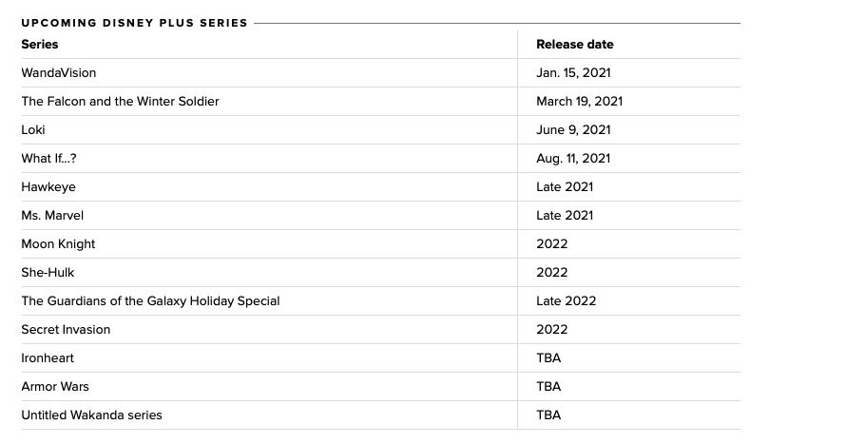Click the She-Hulk series name
865x444 pixels.
click(x=48, y=273)
